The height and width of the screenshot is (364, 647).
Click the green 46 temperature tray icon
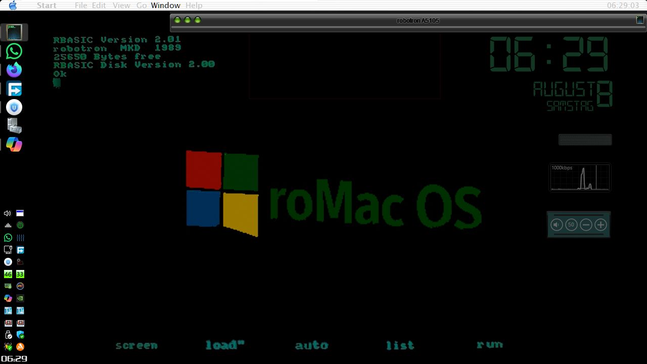coord(8,274)
